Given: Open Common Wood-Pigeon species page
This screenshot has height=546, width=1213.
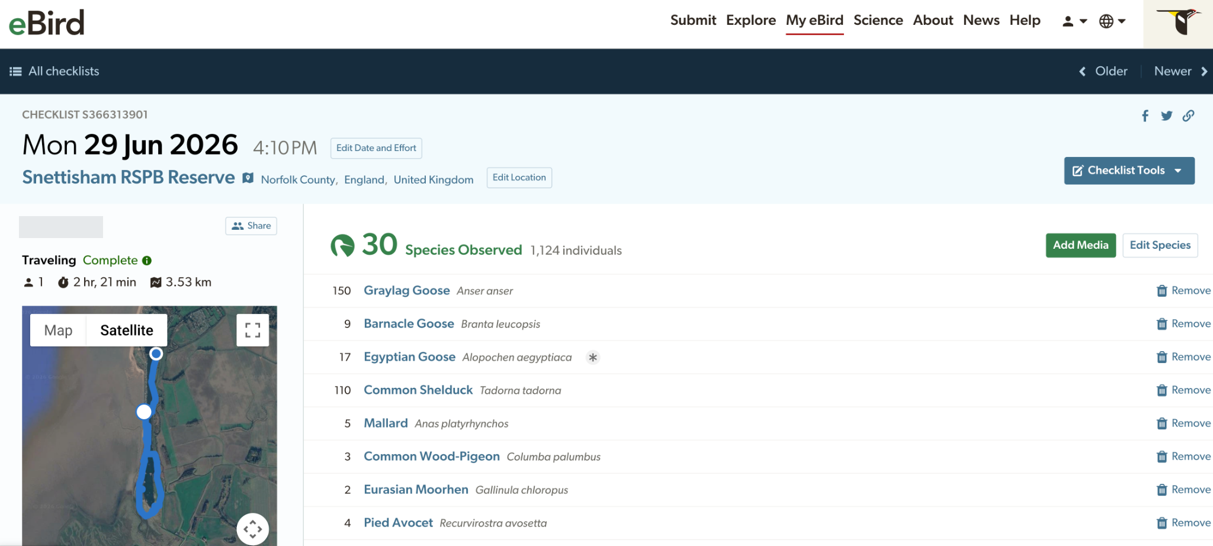Looking at the screenshot, I should pos(432,456).
